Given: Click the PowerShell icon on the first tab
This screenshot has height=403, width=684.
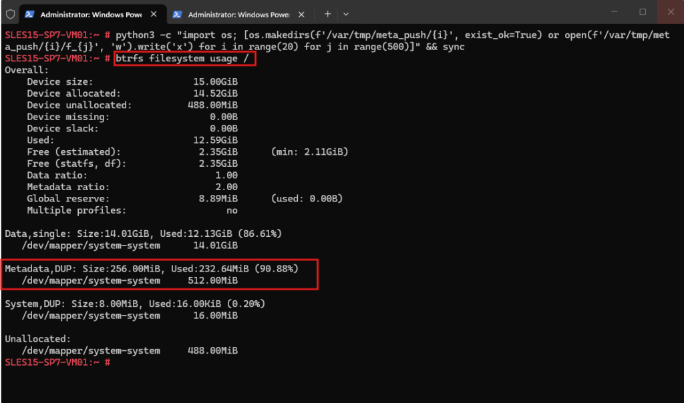Looking at the screenshot, I should [x=29, y=15].
